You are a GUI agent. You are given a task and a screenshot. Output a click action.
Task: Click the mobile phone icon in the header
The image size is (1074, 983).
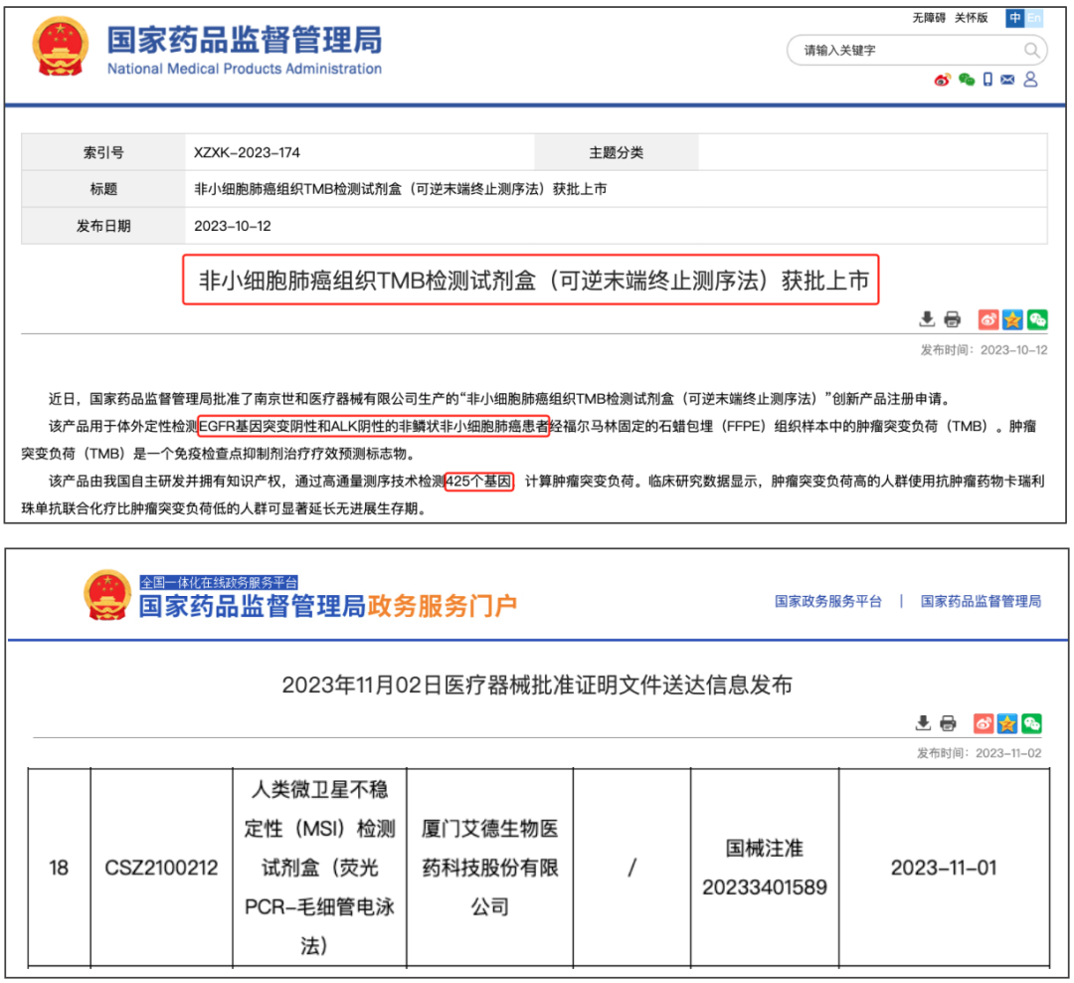click(x=987, y=80)
